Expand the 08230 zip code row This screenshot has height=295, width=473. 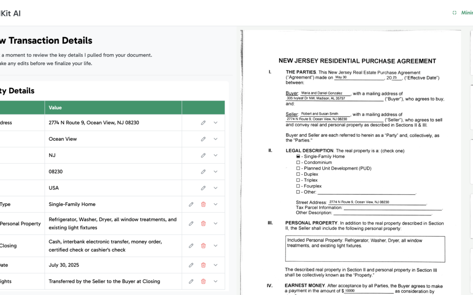point(215,172)
